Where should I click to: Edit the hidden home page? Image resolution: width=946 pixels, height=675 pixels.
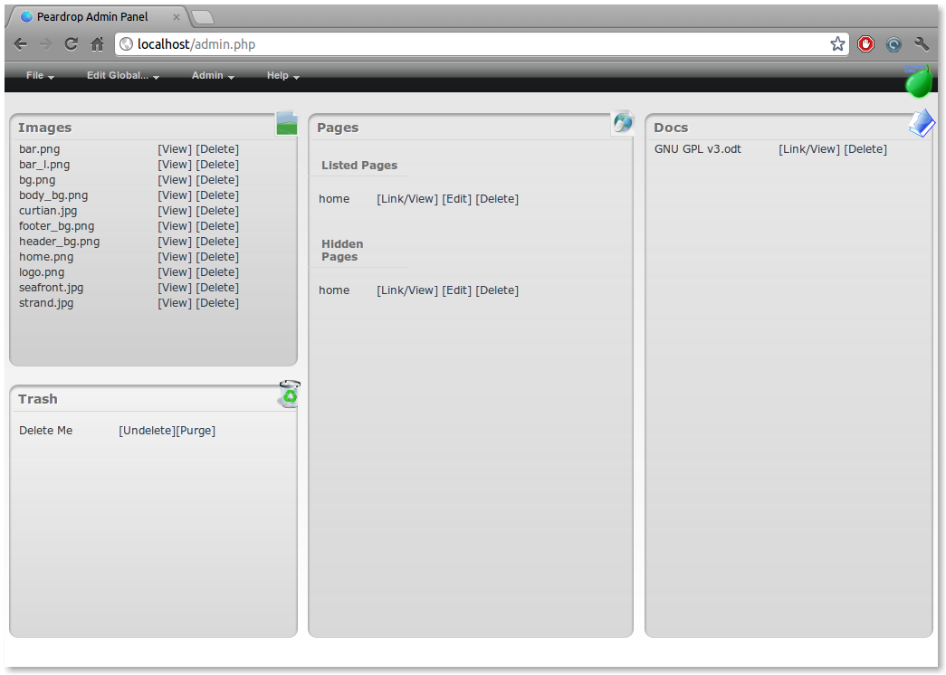click(457, 290)
